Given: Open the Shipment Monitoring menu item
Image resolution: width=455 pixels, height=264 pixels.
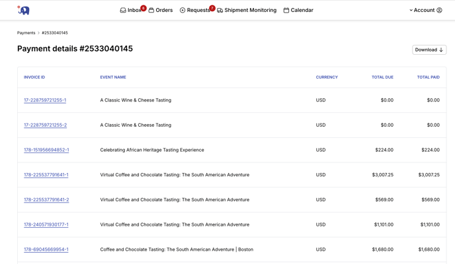Looking at the screenshot, I should click(250, 11).
